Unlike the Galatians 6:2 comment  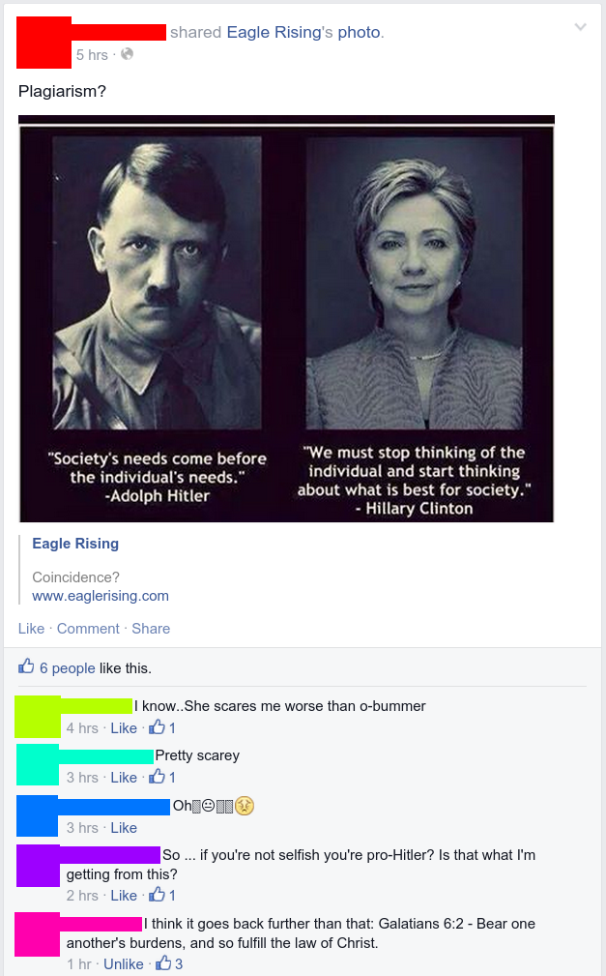point(123,964)
